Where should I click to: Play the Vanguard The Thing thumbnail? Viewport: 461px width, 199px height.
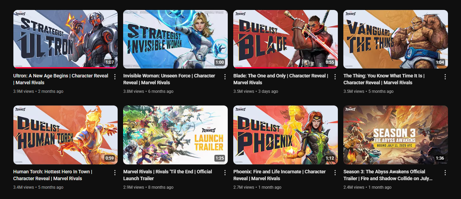click(x=395, y=39)
